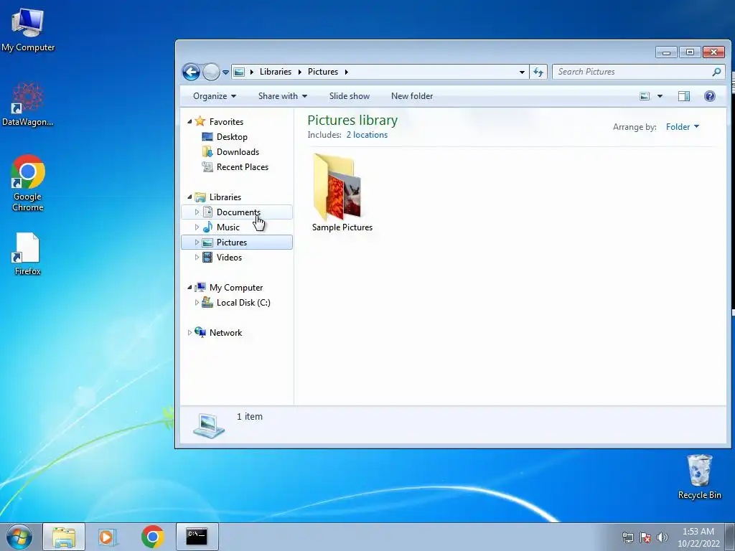Open the Help question mark icon
The image size is (735, 551).
tap(710, 96)
